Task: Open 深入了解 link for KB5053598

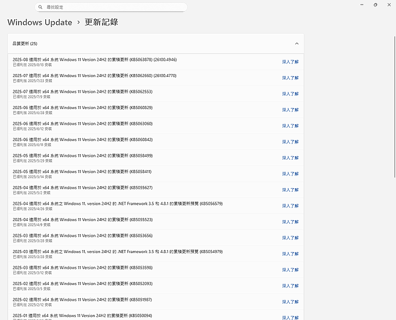Action: pos(290,270)
